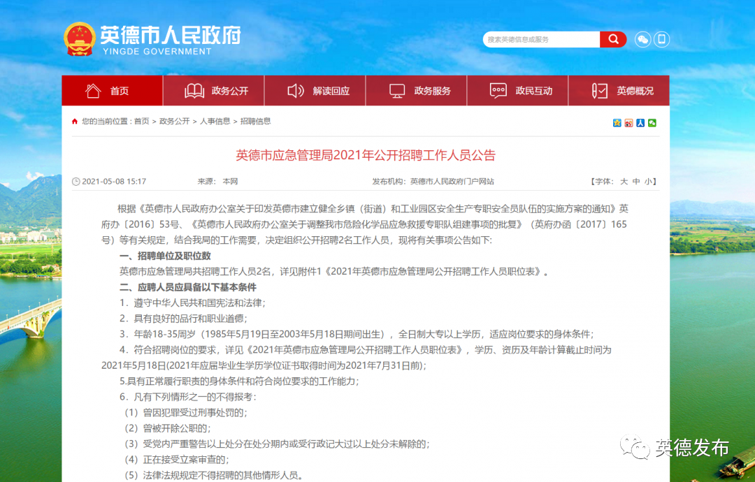The width and height of the screenshot is (755, 482).
Task: Open the 解读回应 navigation menu
Action: pos(315,90)
